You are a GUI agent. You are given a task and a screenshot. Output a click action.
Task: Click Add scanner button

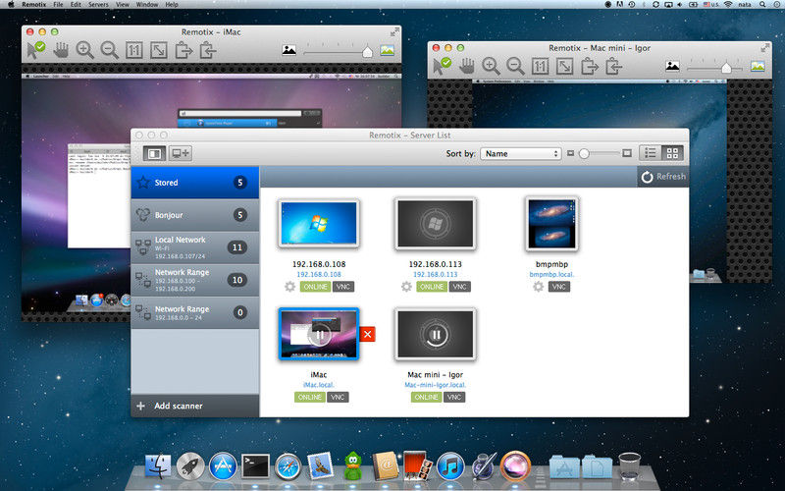(x=194, y=406)
